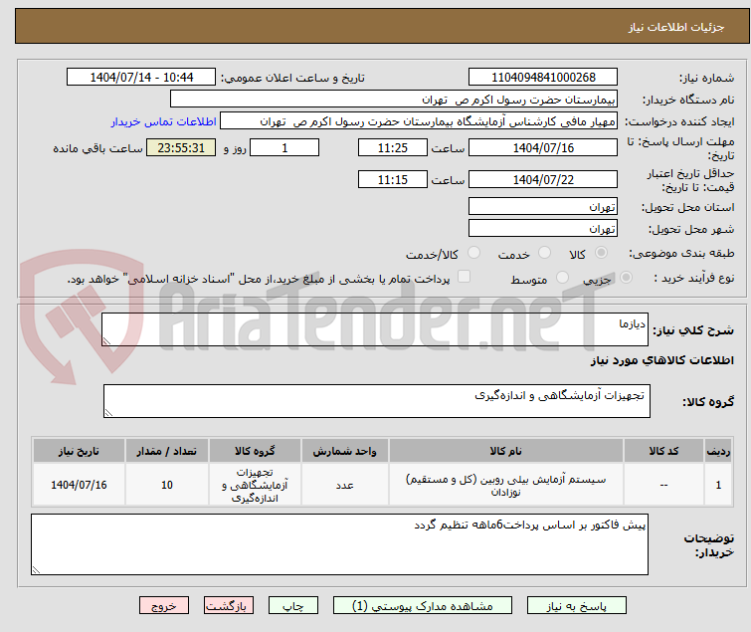The image size is (751, 632).
Task: Click the پاسخ به نیاز button
Action: pyautogui.click(x=577, y=606)
